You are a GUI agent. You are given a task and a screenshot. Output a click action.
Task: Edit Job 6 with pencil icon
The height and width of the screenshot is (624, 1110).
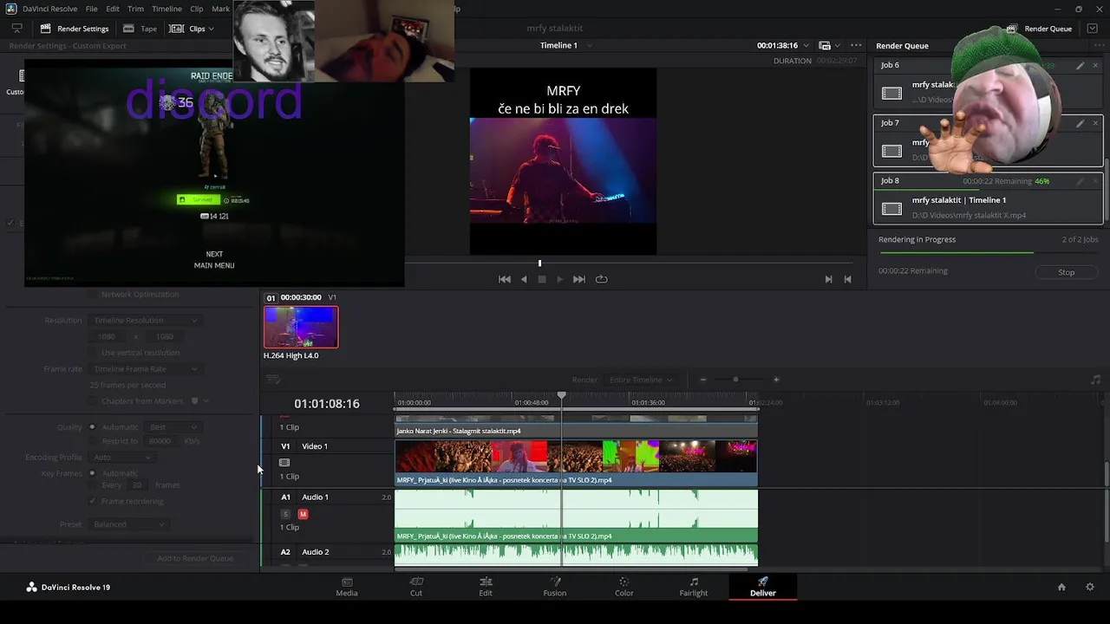click(x=1080, y=66)
